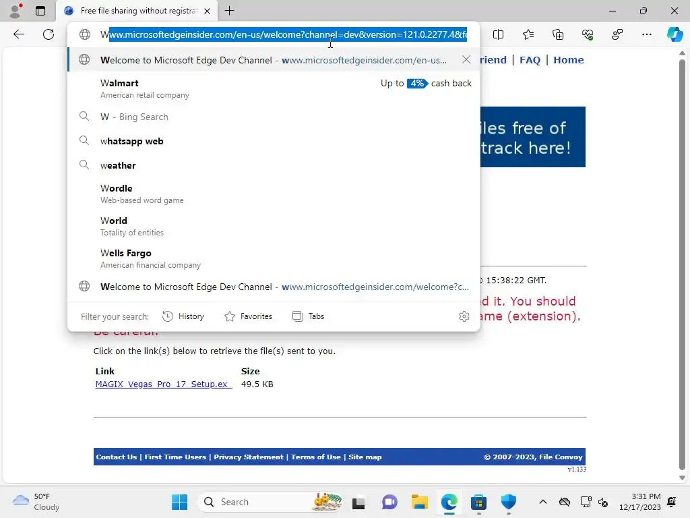Open network and volume tray icons
690x518 pixels.
click(594, 502)
